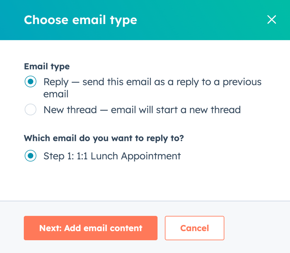The height and width of the screenshot is (253, 290).
Task: Proceed to adding email content
Action: click(x=90, y=228)
